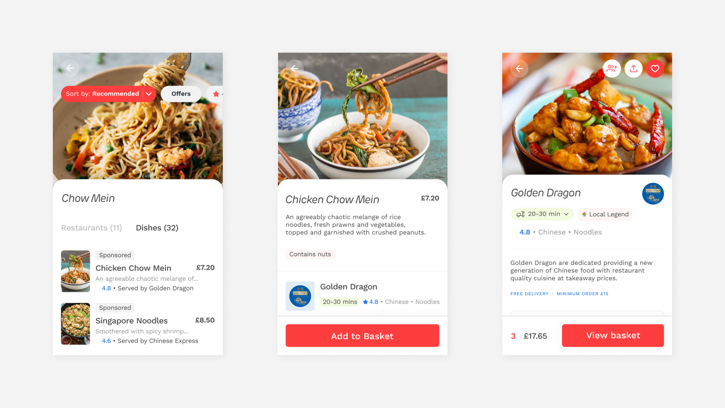This screenshot has width=725, height=408.
Task: Tap the star filter chip beside Offers
Action: (215, 94)
